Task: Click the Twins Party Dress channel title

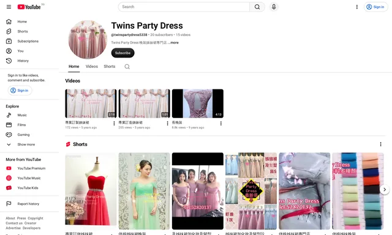Action: click(x=147, y=26)
